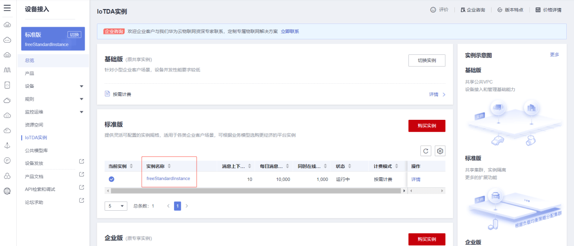Go to the previous table page
This screenshot has width=574, height=246.
[x=168, y=206]
